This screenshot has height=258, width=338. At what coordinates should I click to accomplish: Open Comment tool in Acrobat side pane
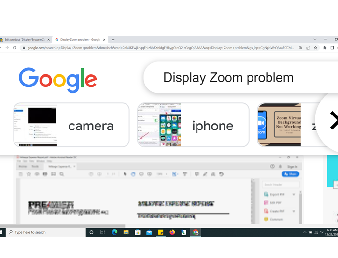coord(274,219)
